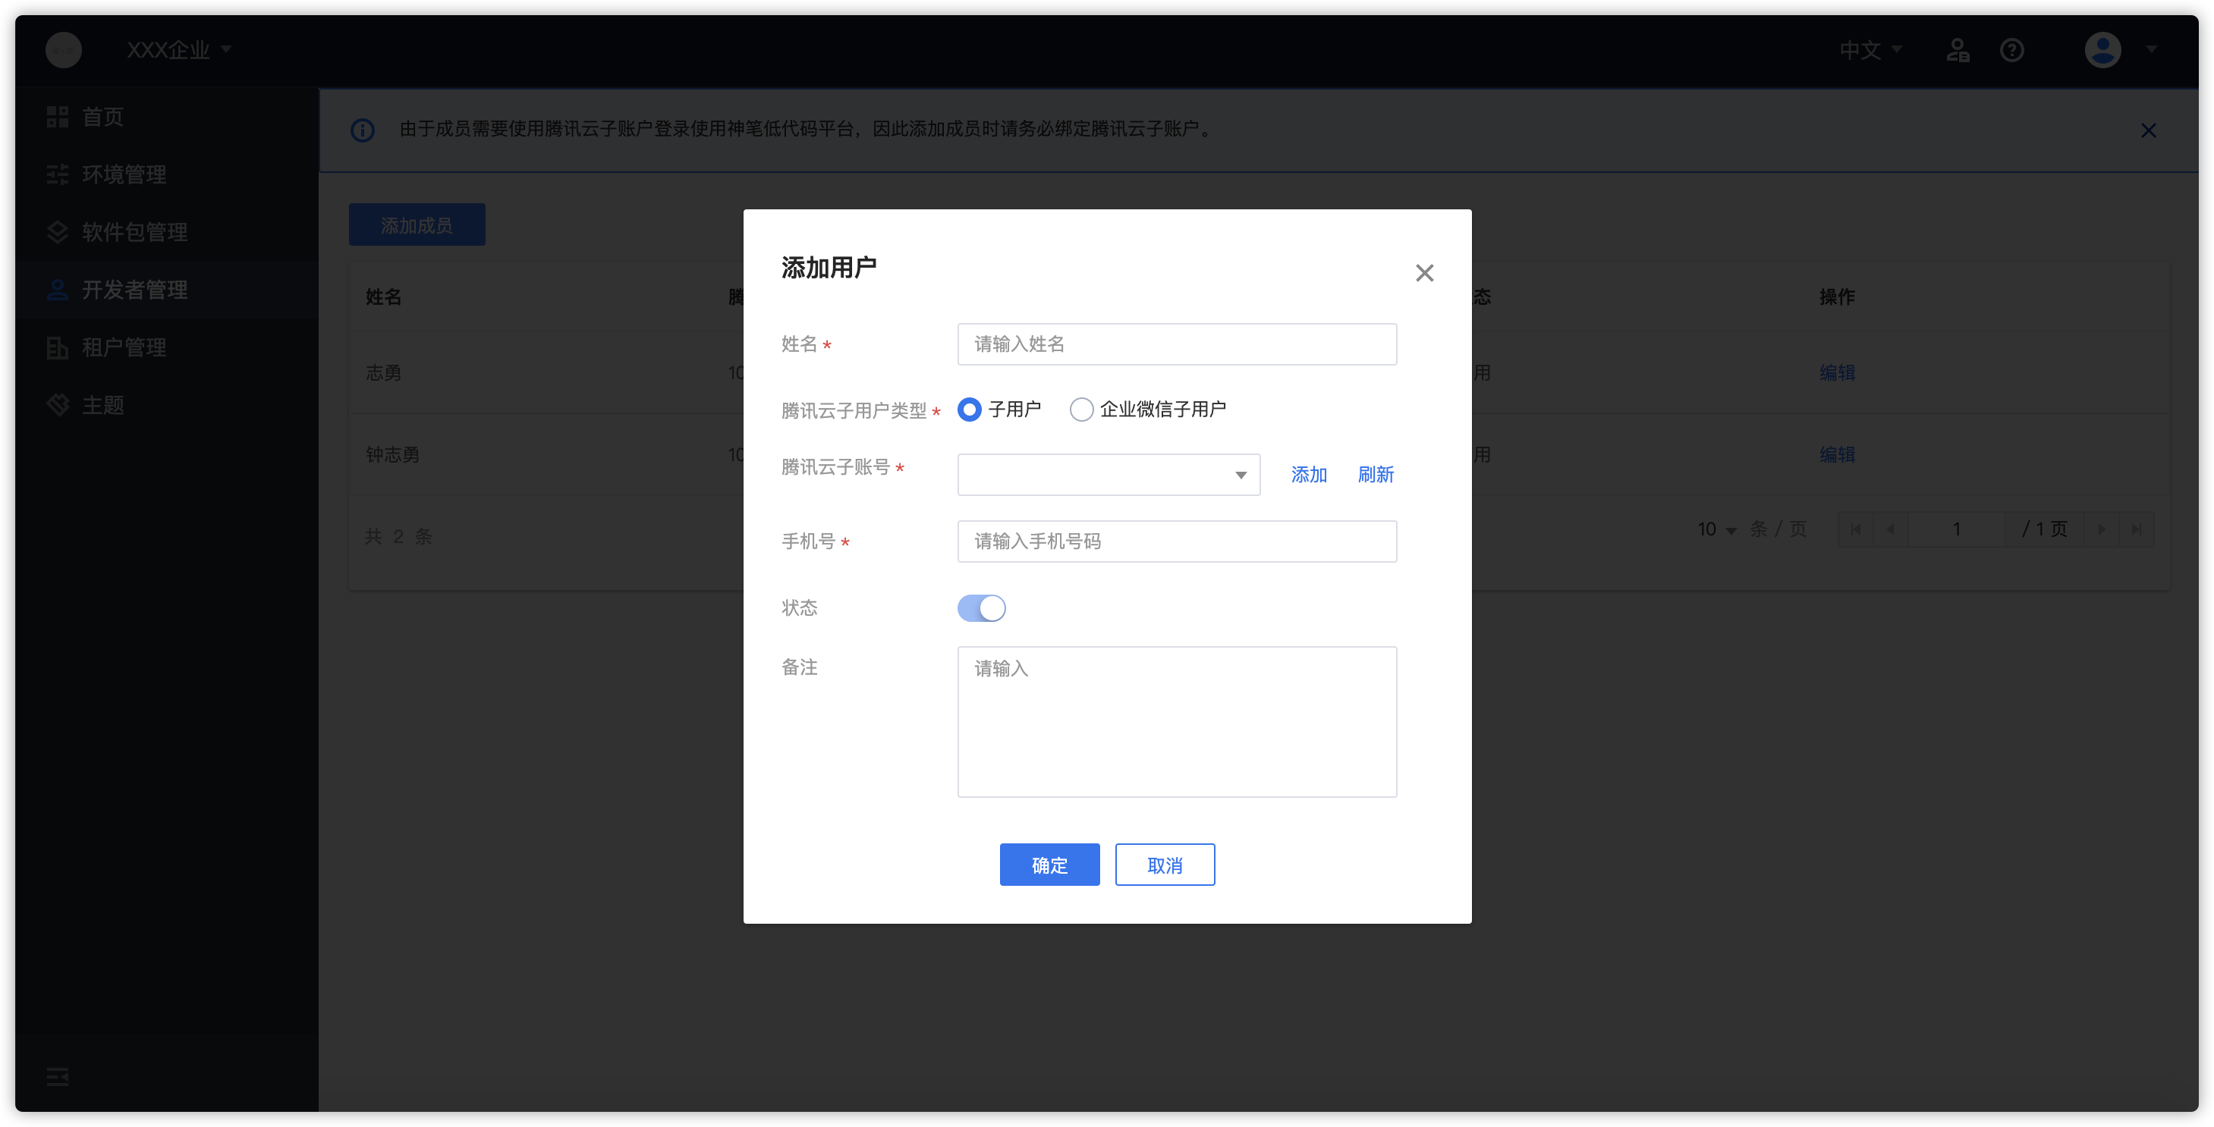Click the enterprise logo avatar

[x=64, y=50]
